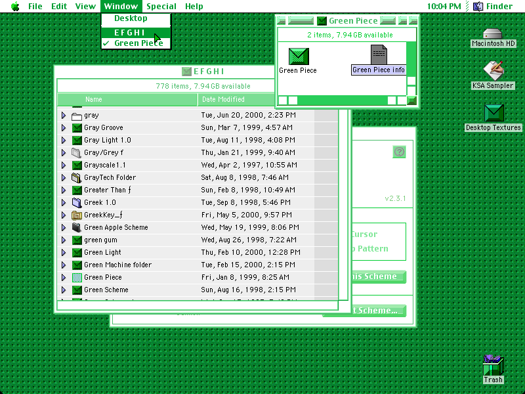
Task: Click the EFGHI window title bar icon
Action: pyautogui.click(x=186, y=72)
